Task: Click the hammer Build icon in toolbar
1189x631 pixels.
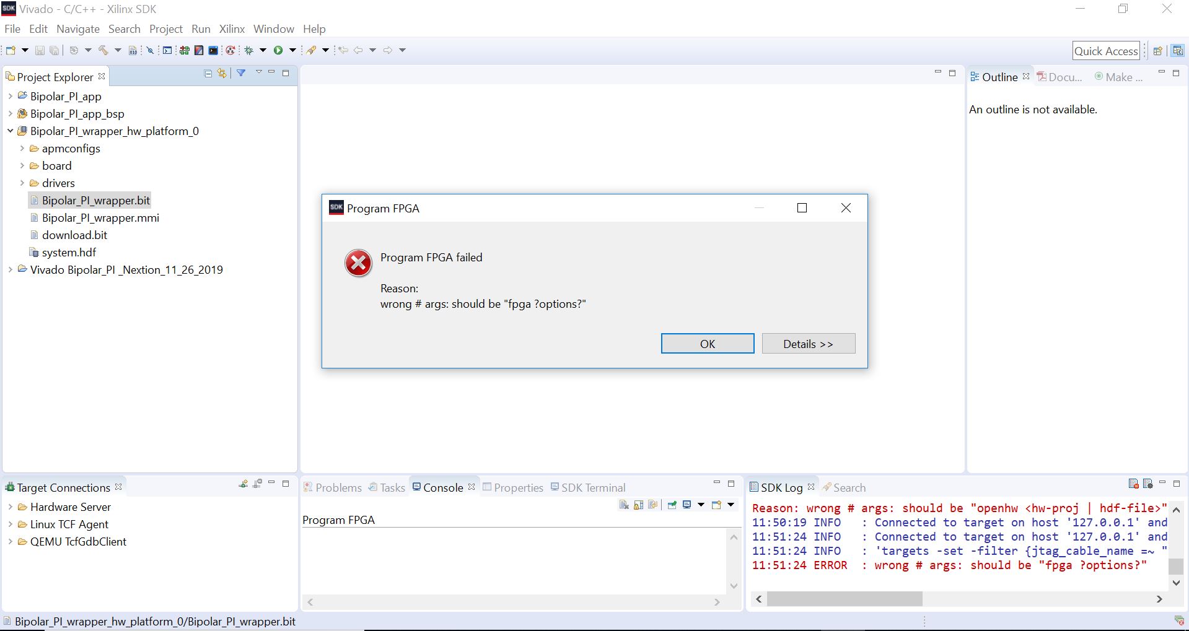Action: click(x=103, y=50)
